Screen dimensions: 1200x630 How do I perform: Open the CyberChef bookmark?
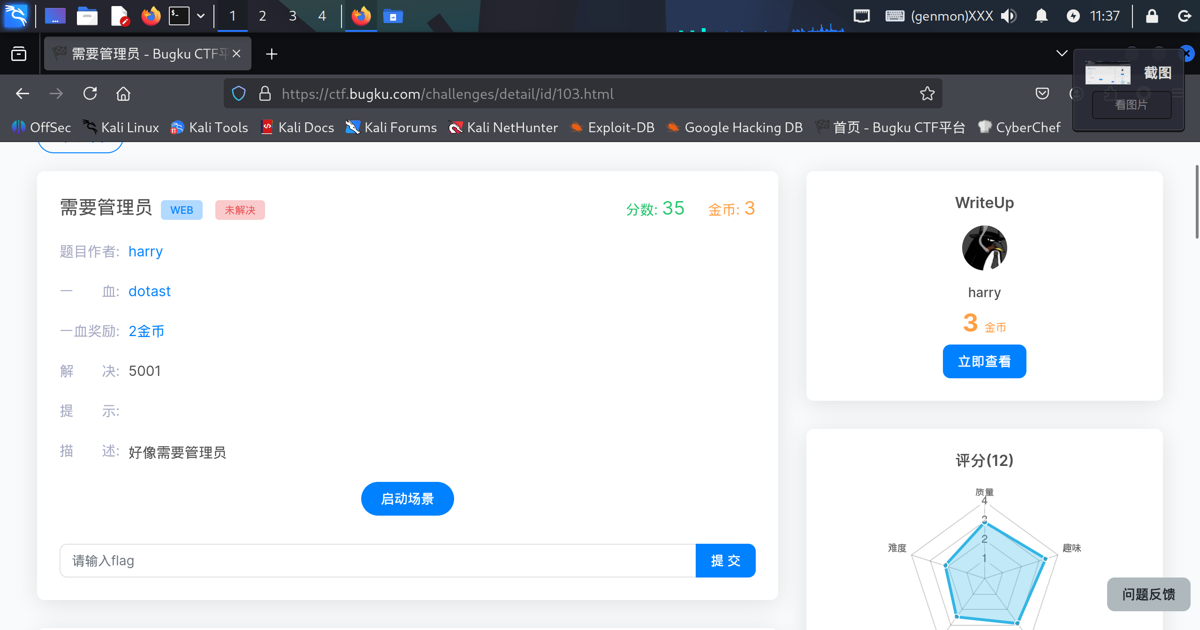click(x=1019, y=127)
